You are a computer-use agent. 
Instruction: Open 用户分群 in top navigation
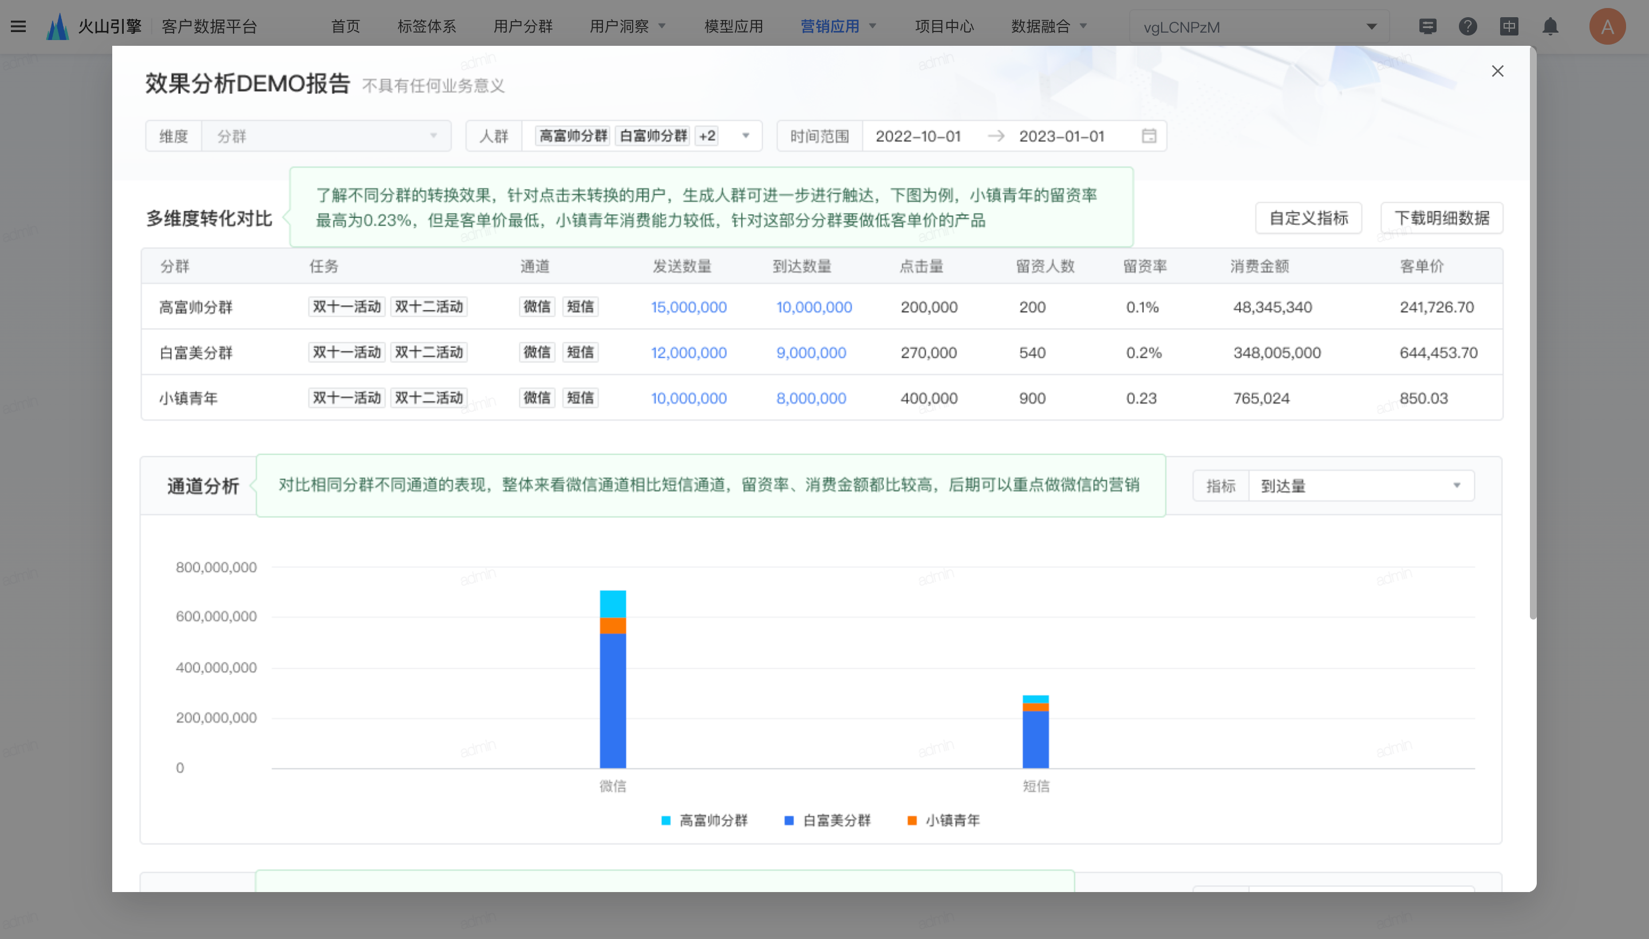click(522, 26)
